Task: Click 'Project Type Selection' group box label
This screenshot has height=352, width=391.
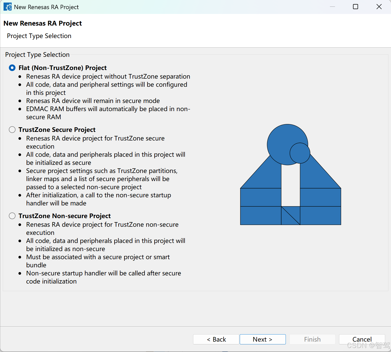Action: coord(37,55)
